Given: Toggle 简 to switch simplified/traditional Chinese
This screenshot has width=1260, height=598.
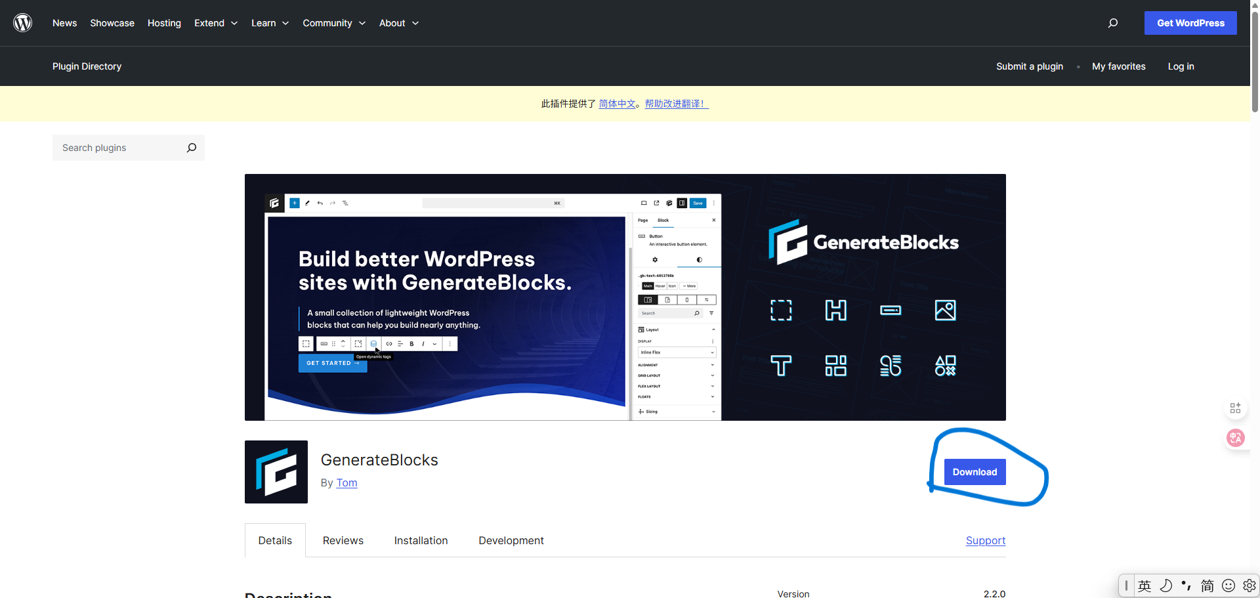Looking at the screenshot, I should (1208, 586).
